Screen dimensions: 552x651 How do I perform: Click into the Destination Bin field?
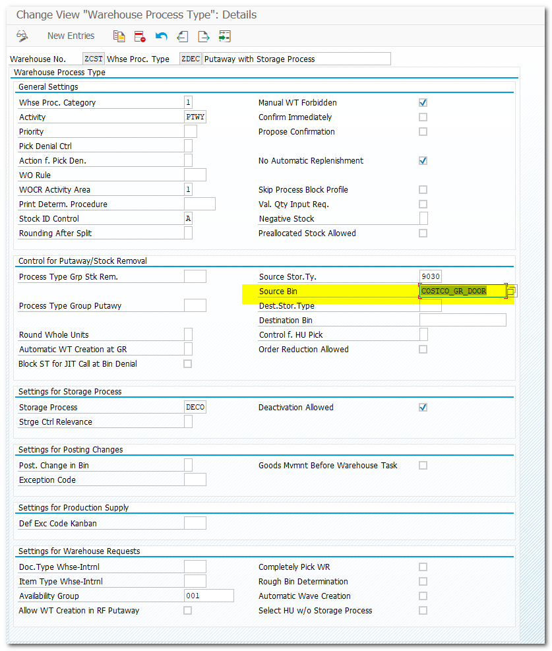[462, 321]
